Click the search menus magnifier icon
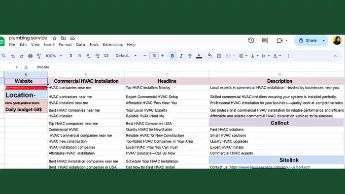This screenshot has height=194, width=345. click(4, 56)
